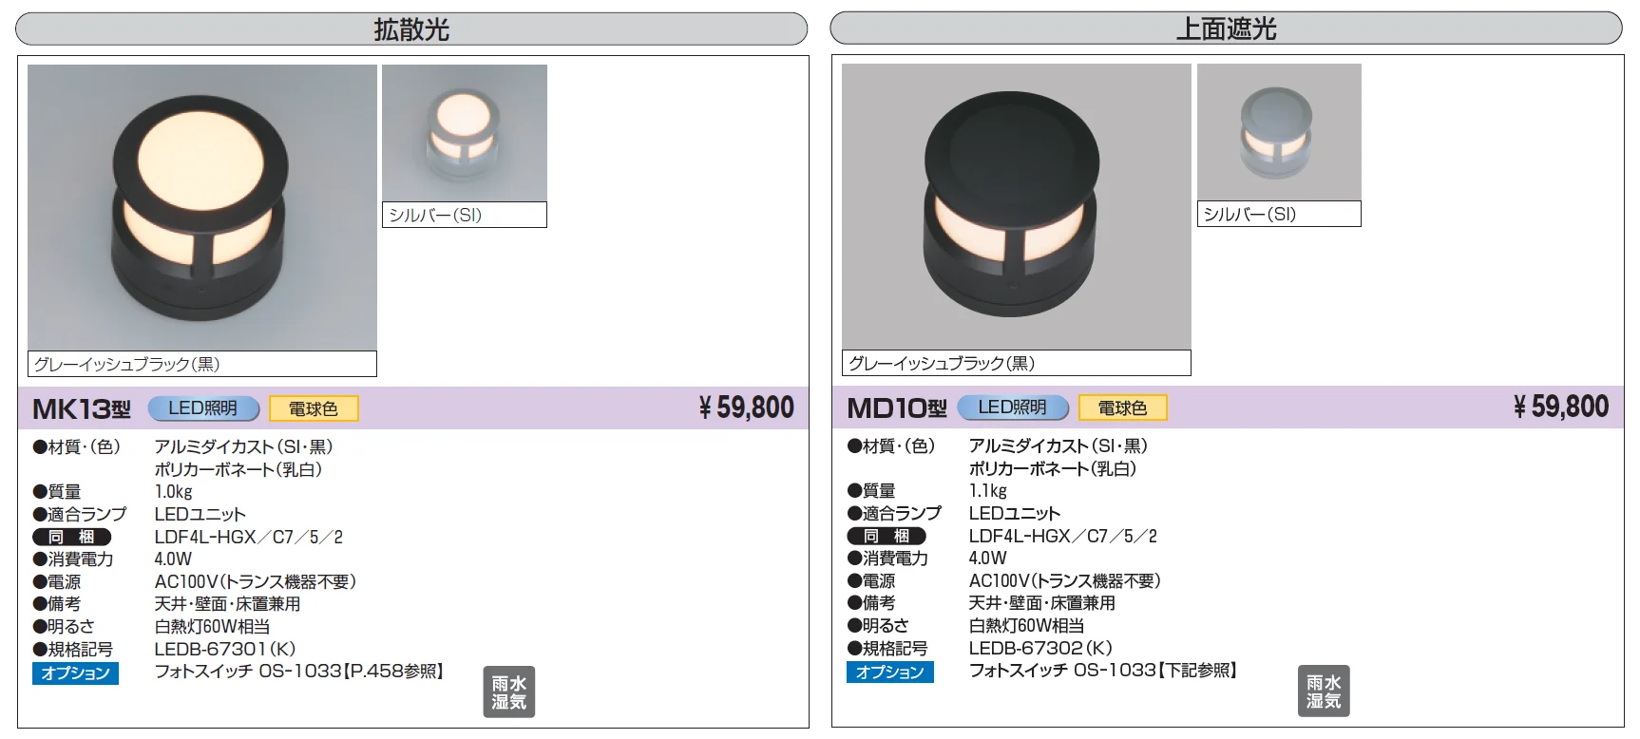
Task: Click the MD10 同梱 label badge
Action: (x=887, y=536)
